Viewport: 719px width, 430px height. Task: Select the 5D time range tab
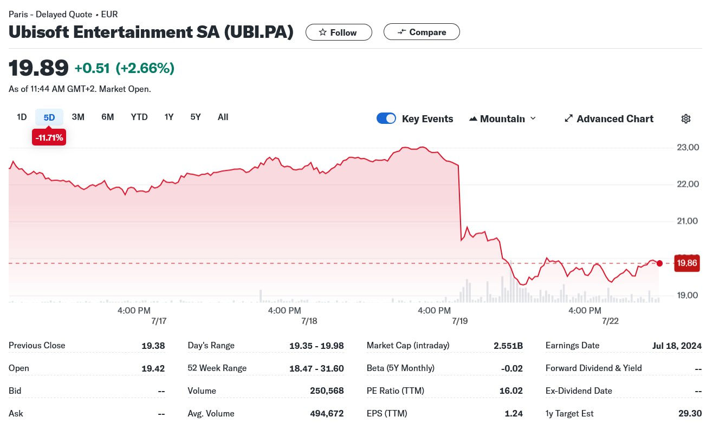tap(49, 117)
